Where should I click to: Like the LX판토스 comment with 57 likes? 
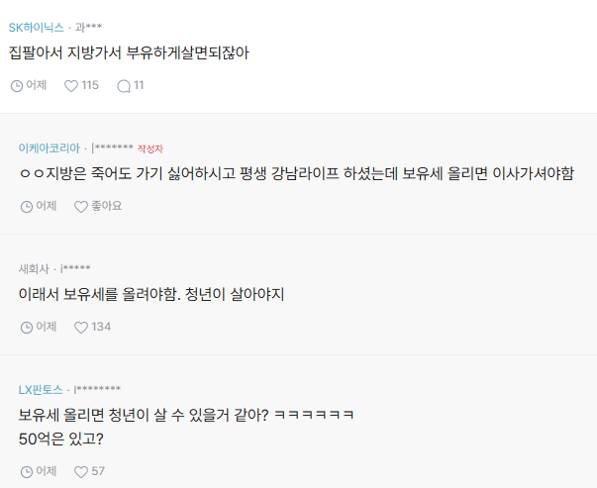tap(81, 471)
